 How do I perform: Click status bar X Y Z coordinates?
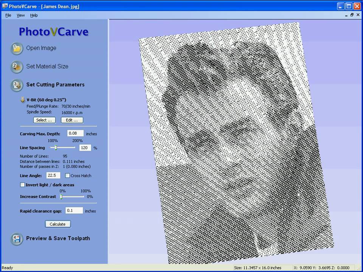pos(321,268)
